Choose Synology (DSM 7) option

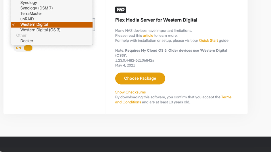tap(36, 8)
